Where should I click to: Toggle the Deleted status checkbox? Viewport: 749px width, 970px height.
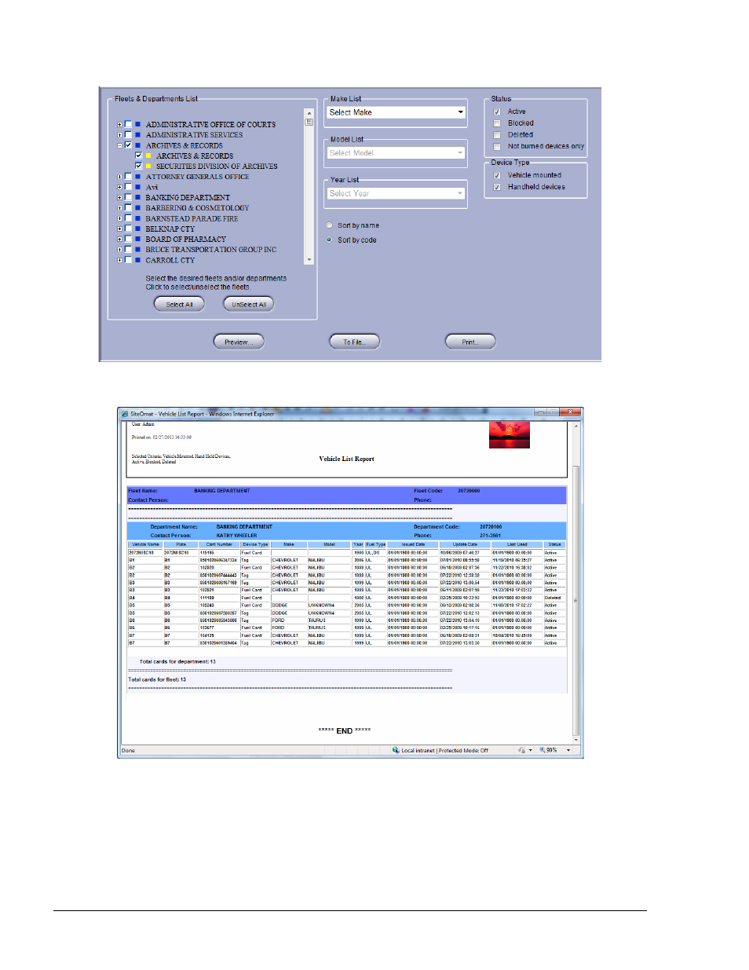[497, 135]
